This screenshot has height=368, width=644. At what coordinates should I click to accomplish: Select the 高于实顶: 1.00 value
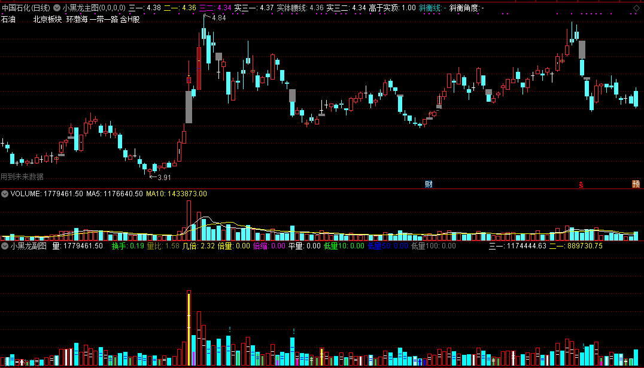393,8
